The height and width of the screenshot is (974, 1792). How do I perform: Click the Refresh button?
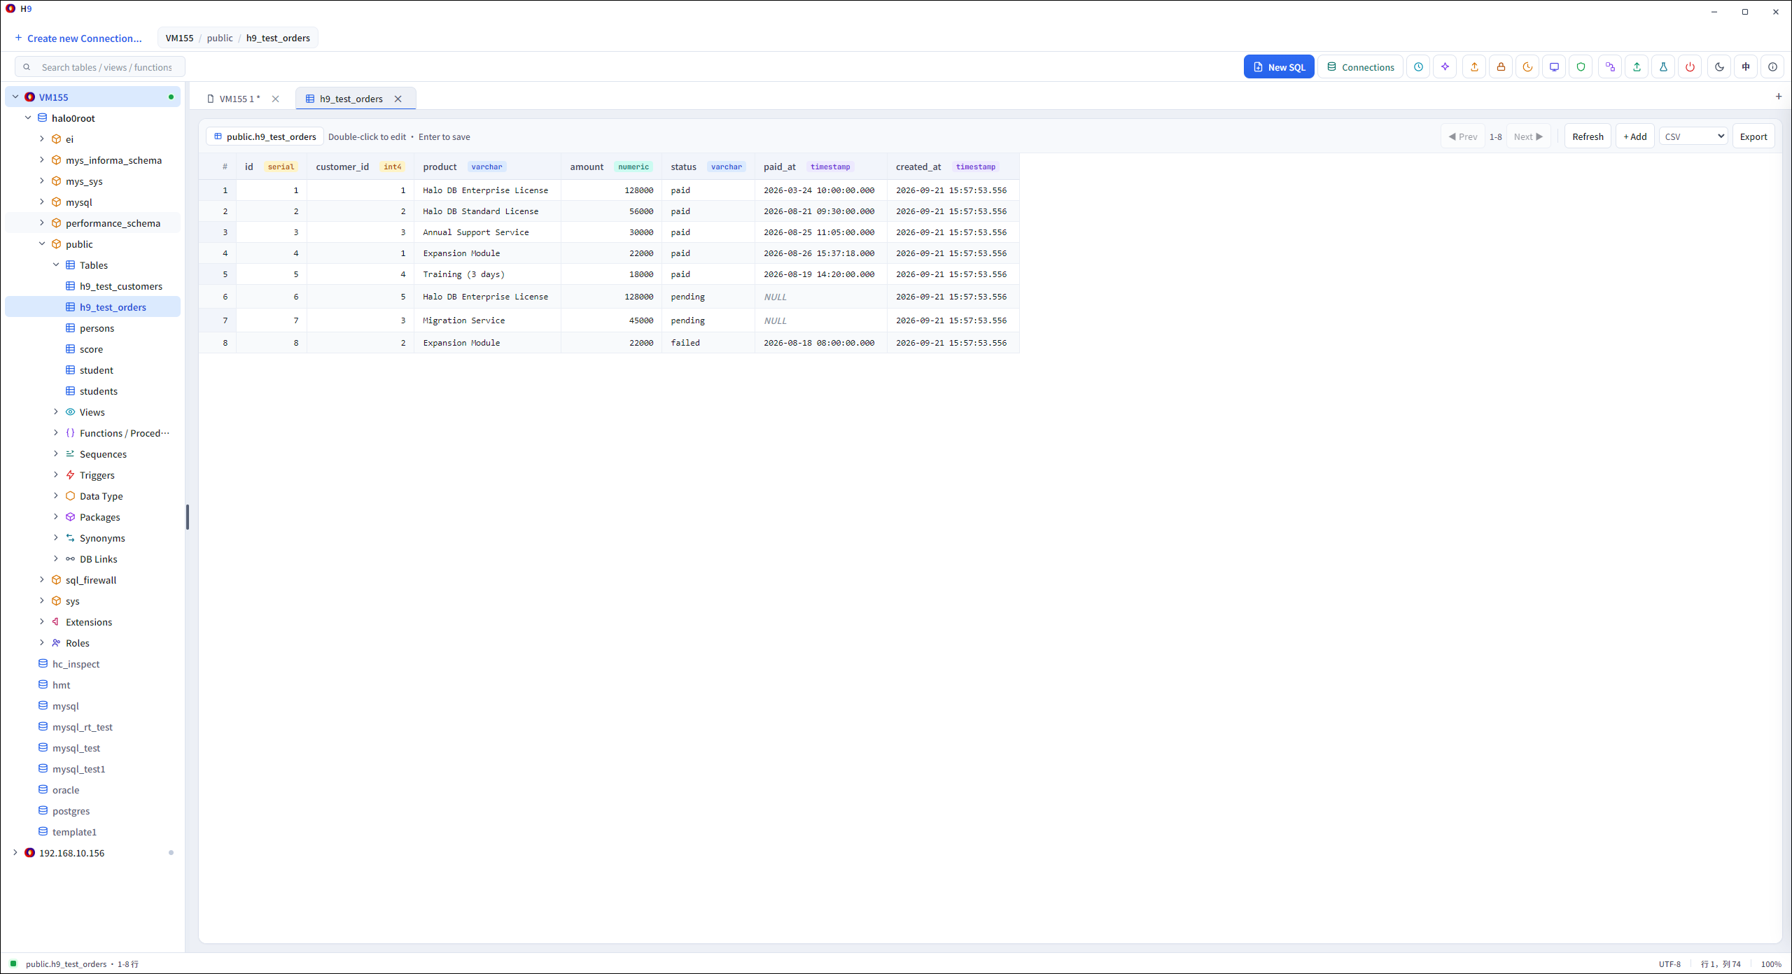coord(1588,136)
